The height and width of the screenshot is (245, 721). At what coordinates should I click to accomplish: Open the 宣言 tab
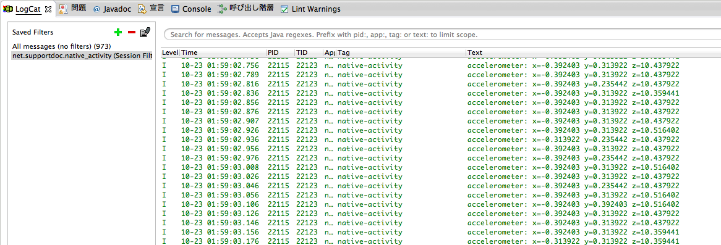pos(157,9)
